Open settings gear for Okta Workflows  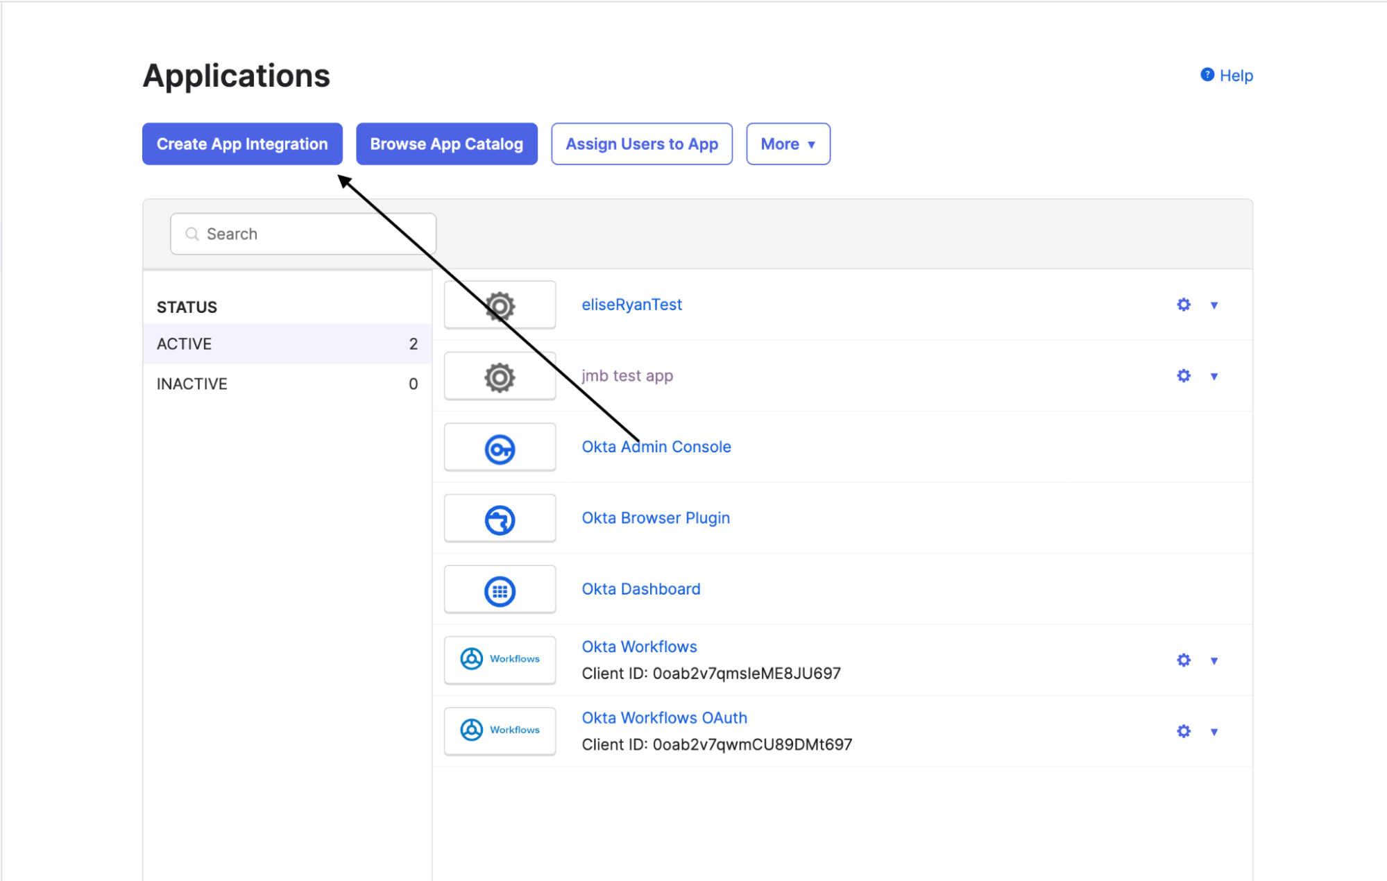pyautogui.click(x=1184, y=660)
